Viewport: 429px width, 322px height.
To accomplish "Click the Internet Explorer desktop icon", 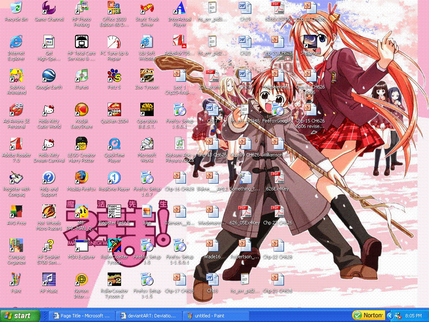I will (16, 42).
